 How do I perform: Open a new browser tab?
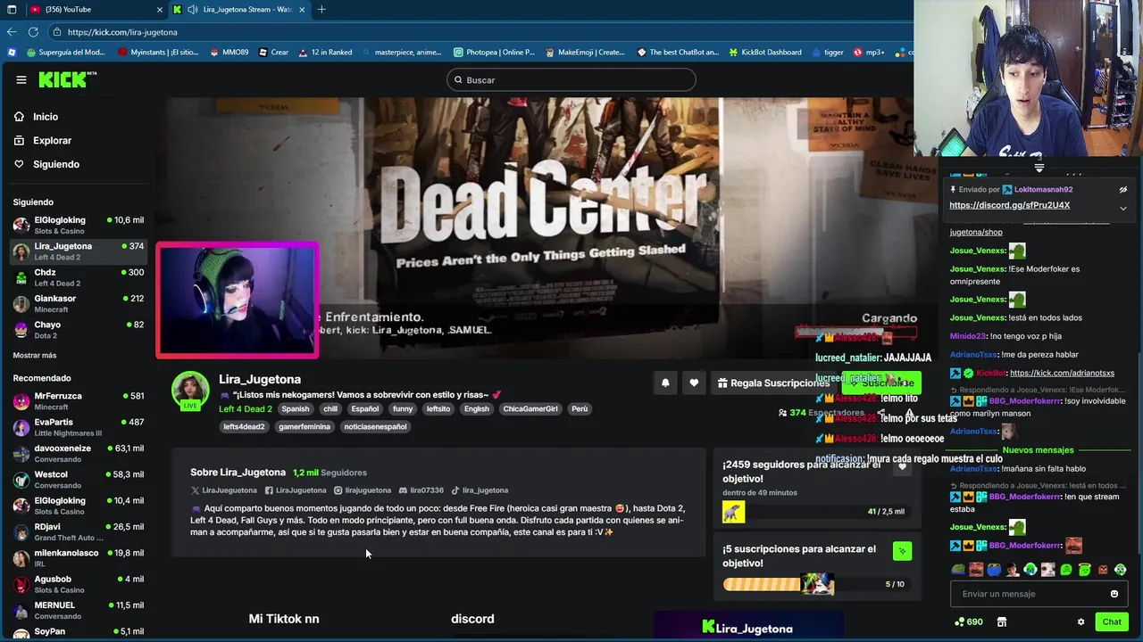321,10
